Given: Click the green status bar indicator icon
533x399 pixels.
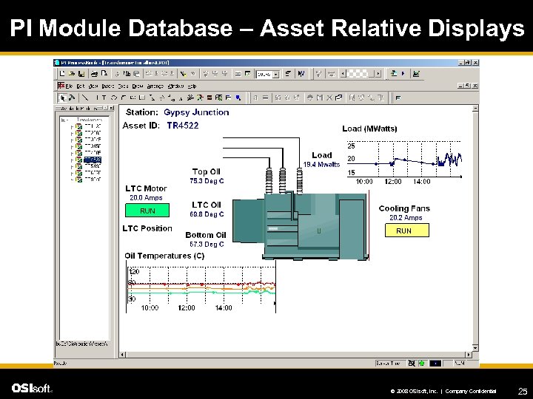Looking at the screenshot, I should point(422,364).
